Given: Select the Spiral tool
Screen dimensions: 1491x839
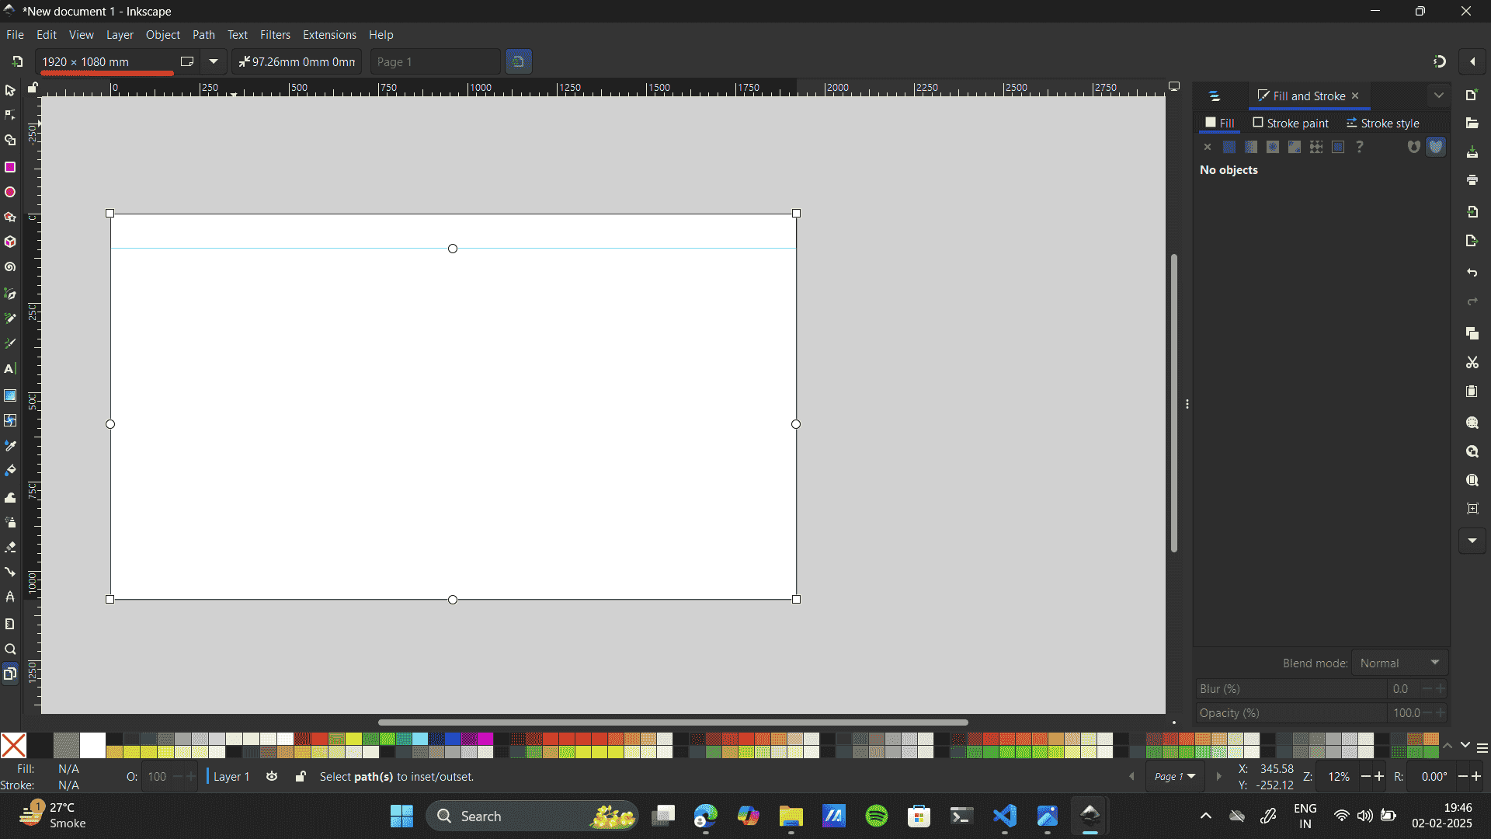Looking at the screenshot, I should point(10,266).
